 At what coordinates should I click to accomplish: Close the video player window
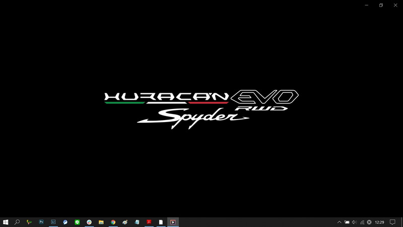click(x=395, y=5)
